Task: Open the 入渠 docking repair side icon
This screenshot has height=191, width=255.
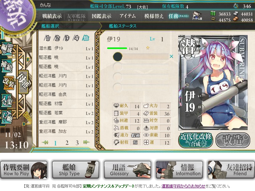Action: (x=7, y=100)
